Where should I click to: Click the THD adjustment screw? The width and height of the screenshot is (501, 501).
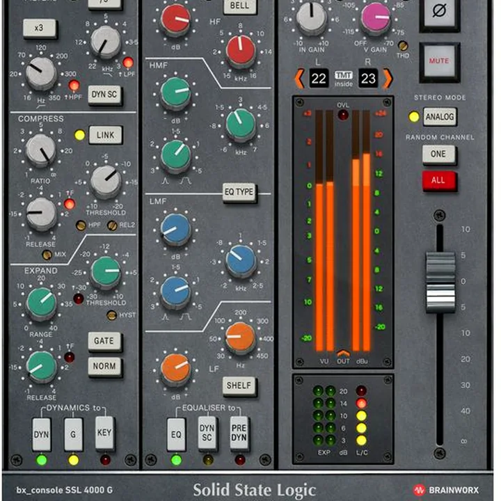tap(403, 46)
